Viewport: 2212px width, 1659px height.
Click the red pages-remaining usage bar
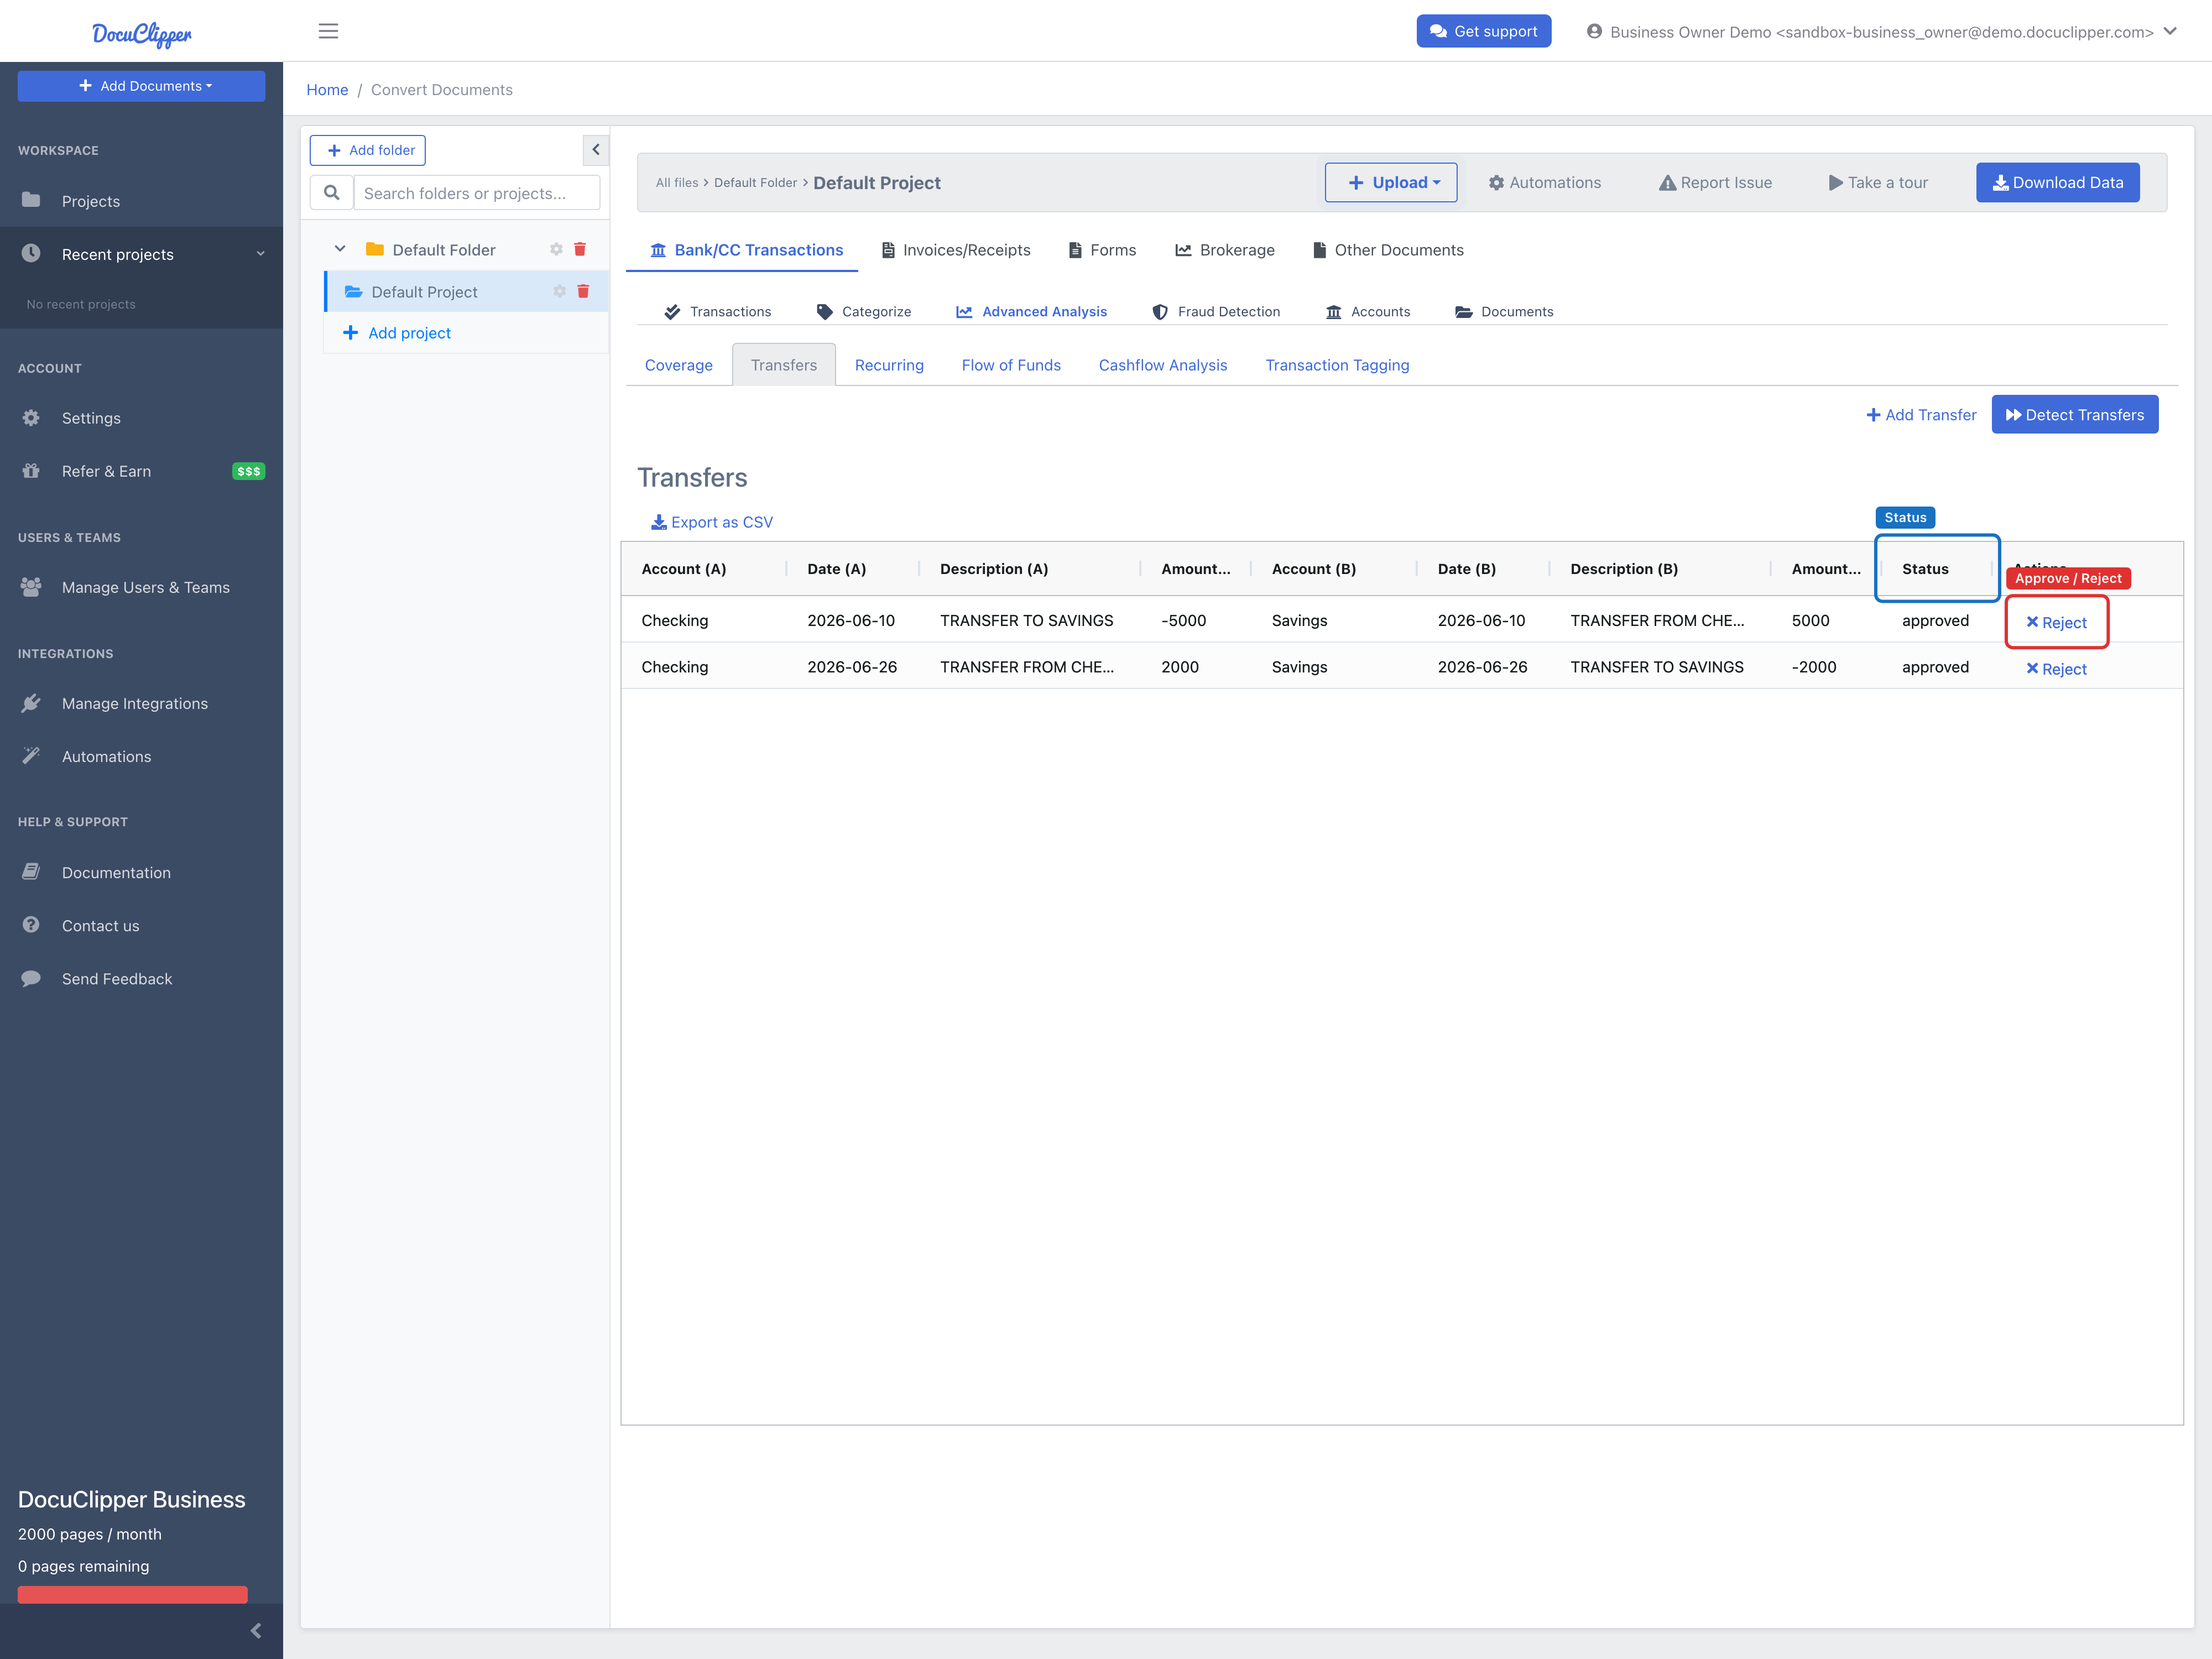click(132, 1594)
